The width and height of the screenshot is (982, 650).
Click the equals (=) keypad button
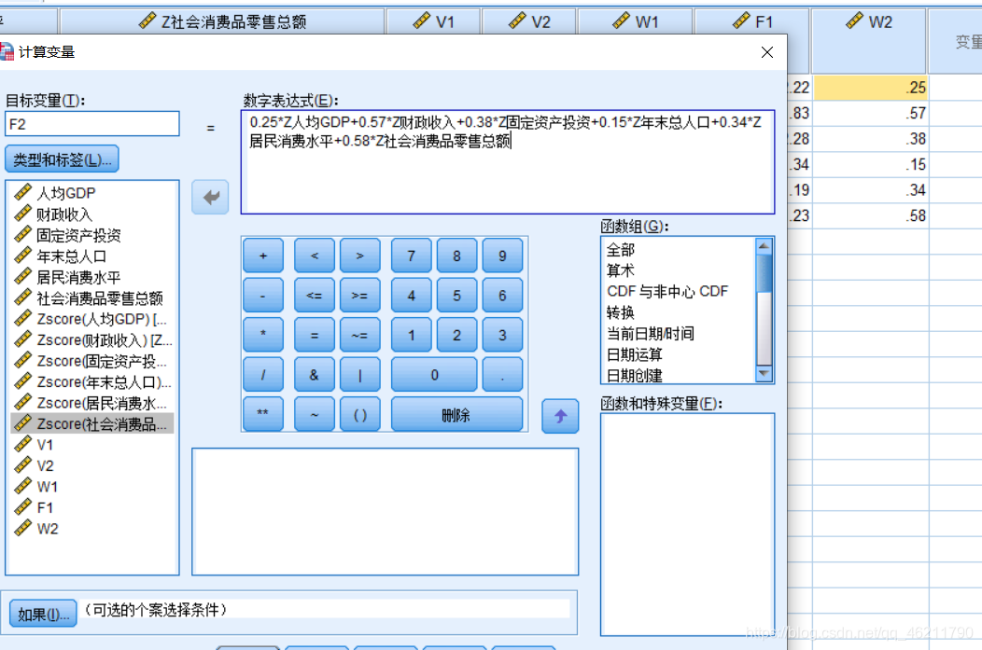click(x=315, y=335)
